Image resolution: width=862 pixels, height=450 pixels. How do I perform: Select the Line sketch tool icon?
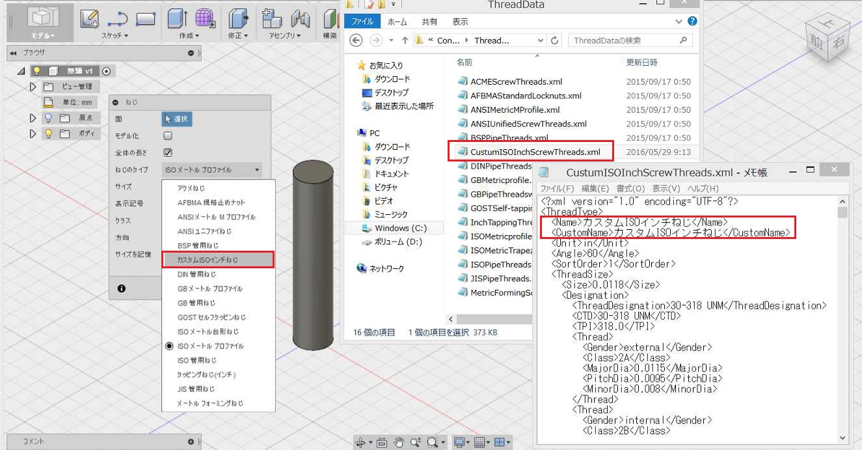(118, 19)
